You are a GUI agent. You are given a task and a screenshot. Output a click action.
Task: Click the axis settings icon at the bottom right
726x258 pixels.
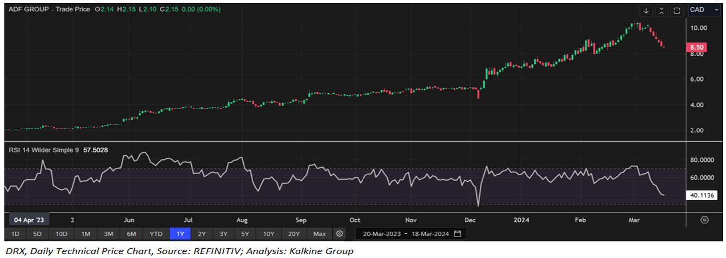pos(705,220)
